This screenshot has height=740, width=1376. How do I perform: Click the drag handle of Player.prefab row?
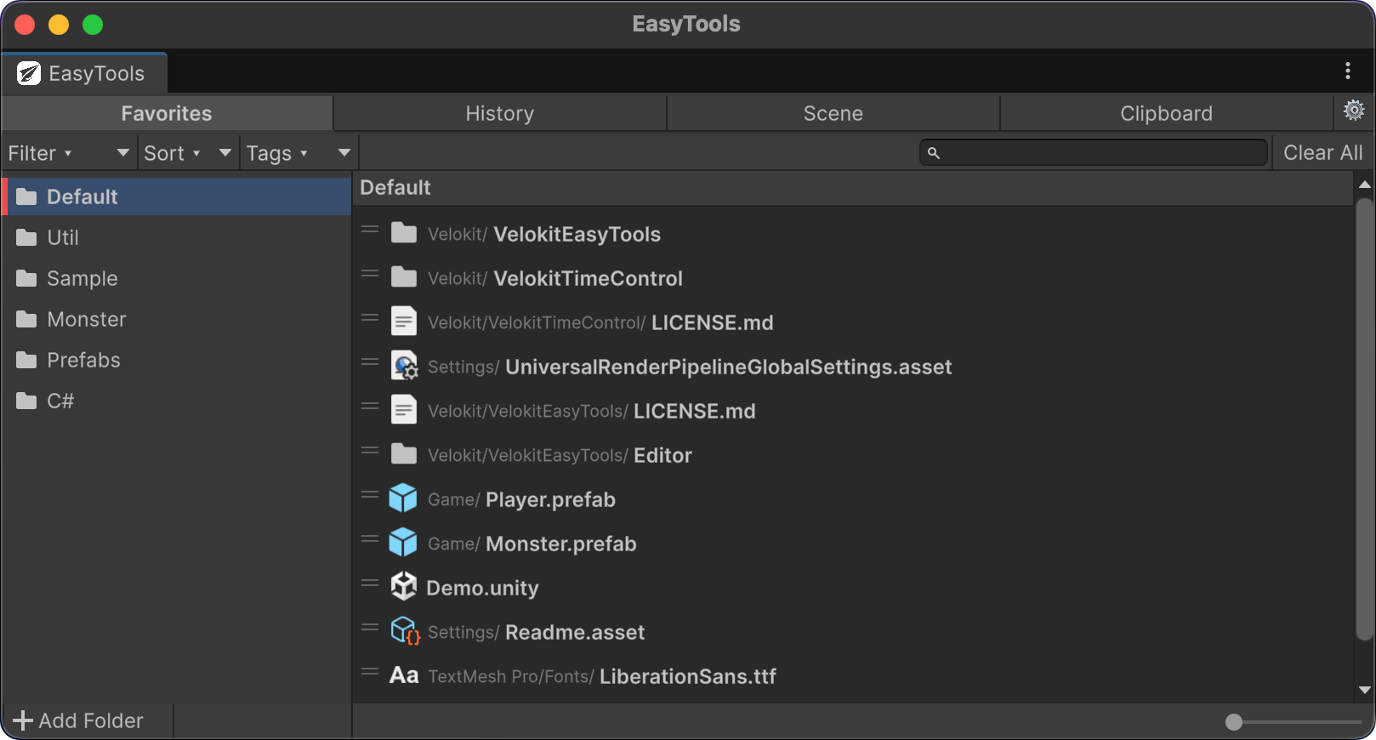click(370, 495)
